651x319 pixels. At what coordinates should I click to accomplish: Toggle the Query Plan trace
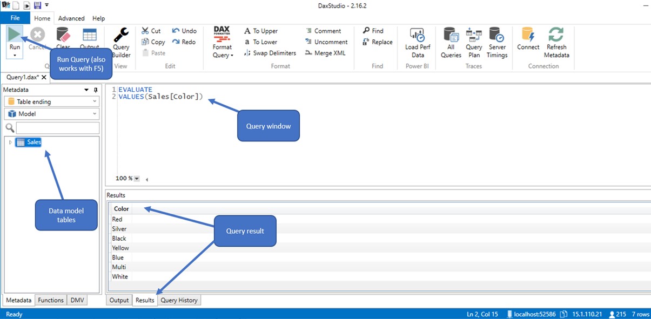(x=474, y=43)
